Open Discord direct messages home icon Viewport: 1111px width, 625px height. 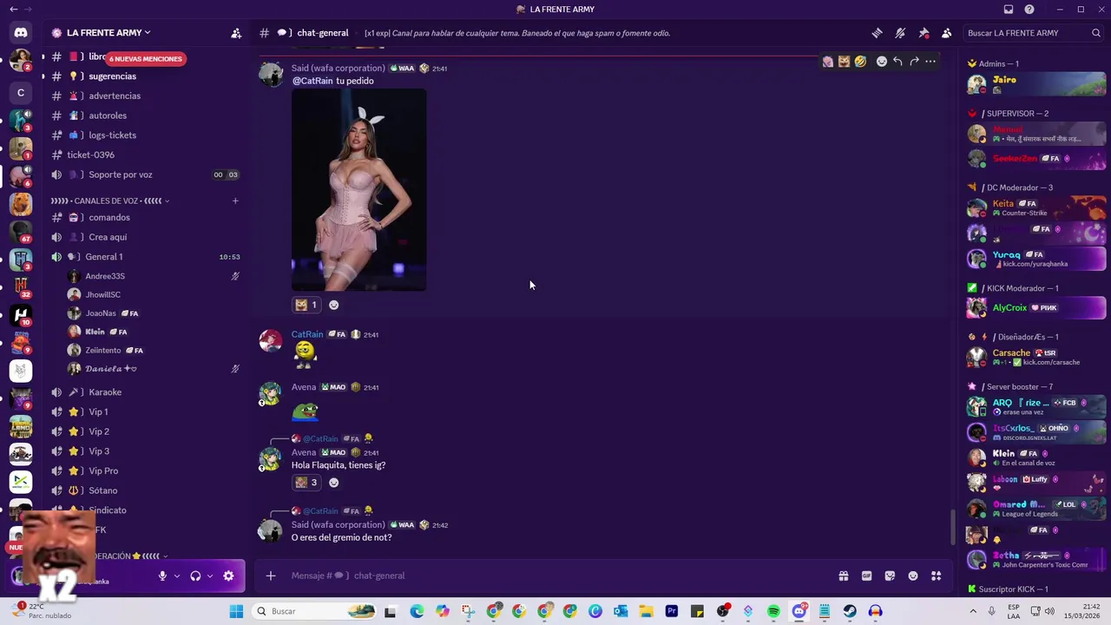coord(21,33)
